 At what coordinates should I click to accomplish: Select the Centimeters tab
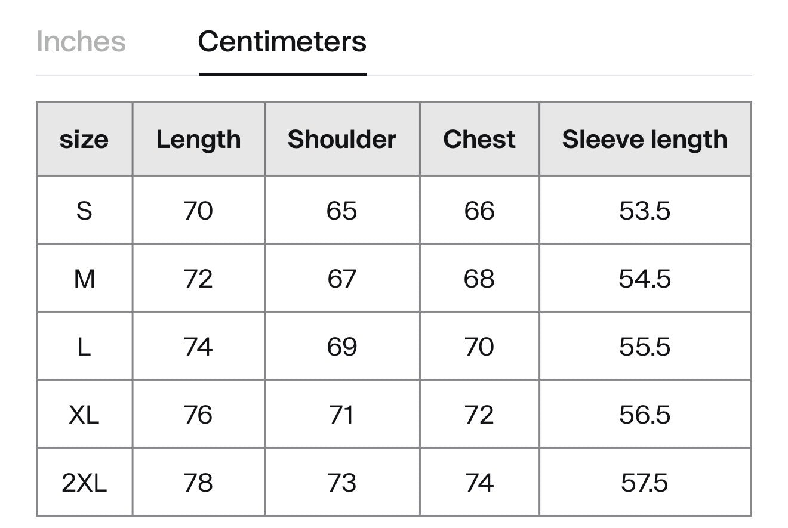pyautogui.click(x=282, y=42)
